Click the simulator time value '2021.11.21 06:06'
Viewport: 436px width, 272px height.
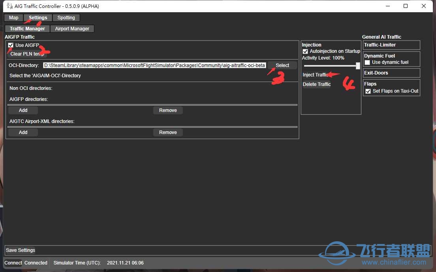pos(126,263)
